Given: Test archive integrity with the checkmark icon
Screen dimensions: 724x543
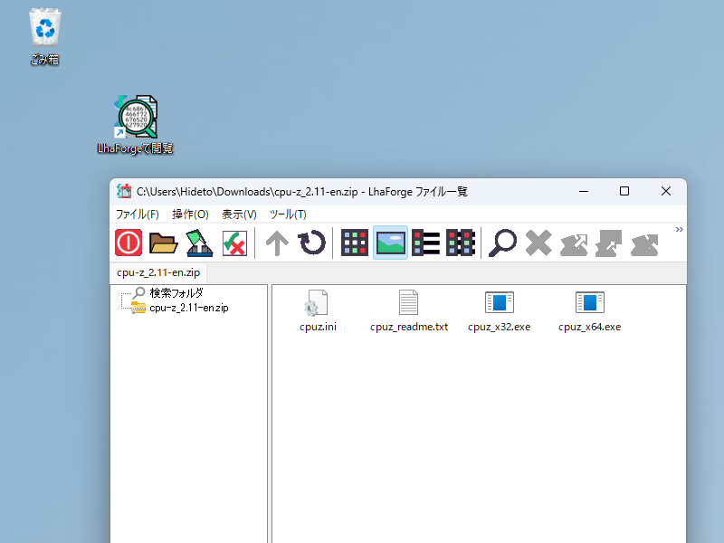Looking at the screenshot, I should point(235,243).
